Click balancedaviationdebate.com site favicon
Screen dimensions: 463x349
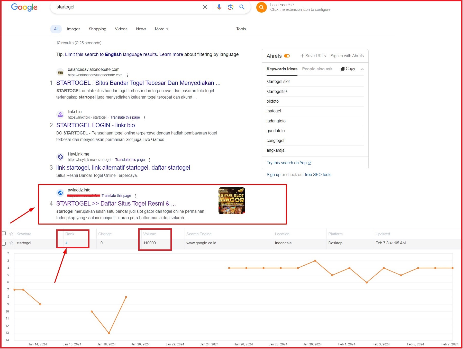[60, 72]
